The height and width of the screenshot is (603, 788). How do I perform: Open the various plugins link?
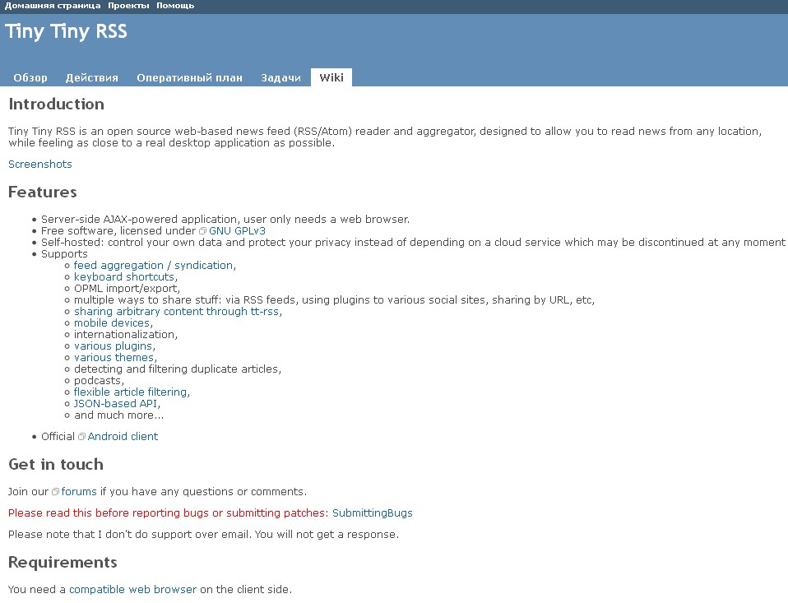113,346
